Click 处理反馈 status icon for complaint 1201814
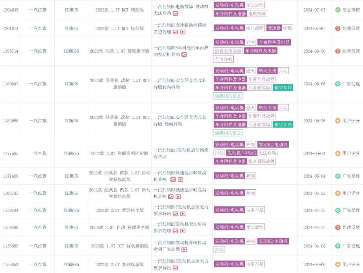The image size is (363, 273). coord(338,28)
